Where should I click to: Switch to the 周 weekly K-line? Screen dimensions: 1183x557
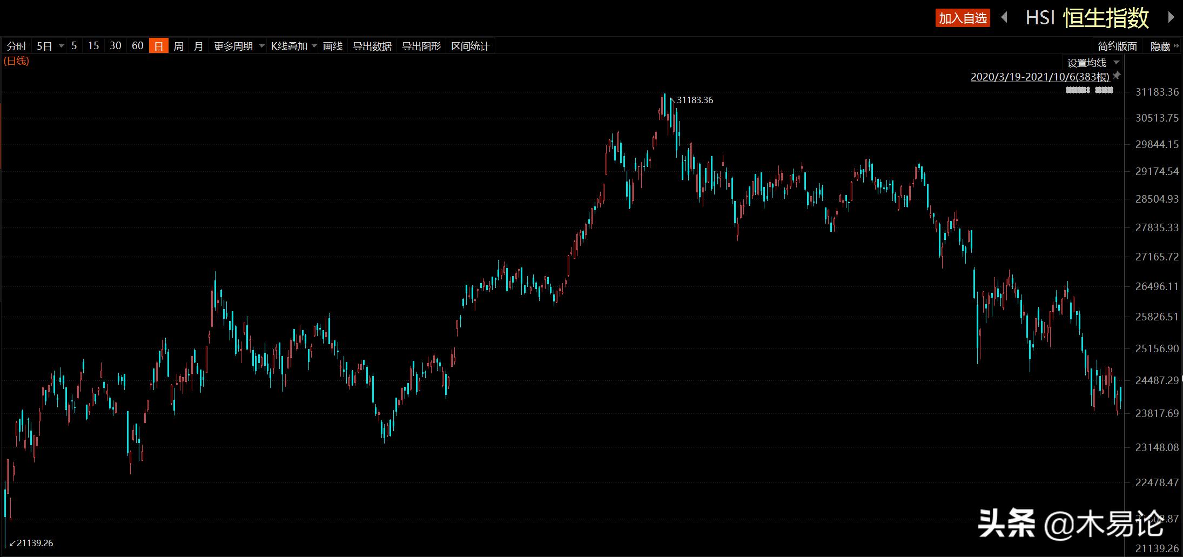(x=179, y=46)
